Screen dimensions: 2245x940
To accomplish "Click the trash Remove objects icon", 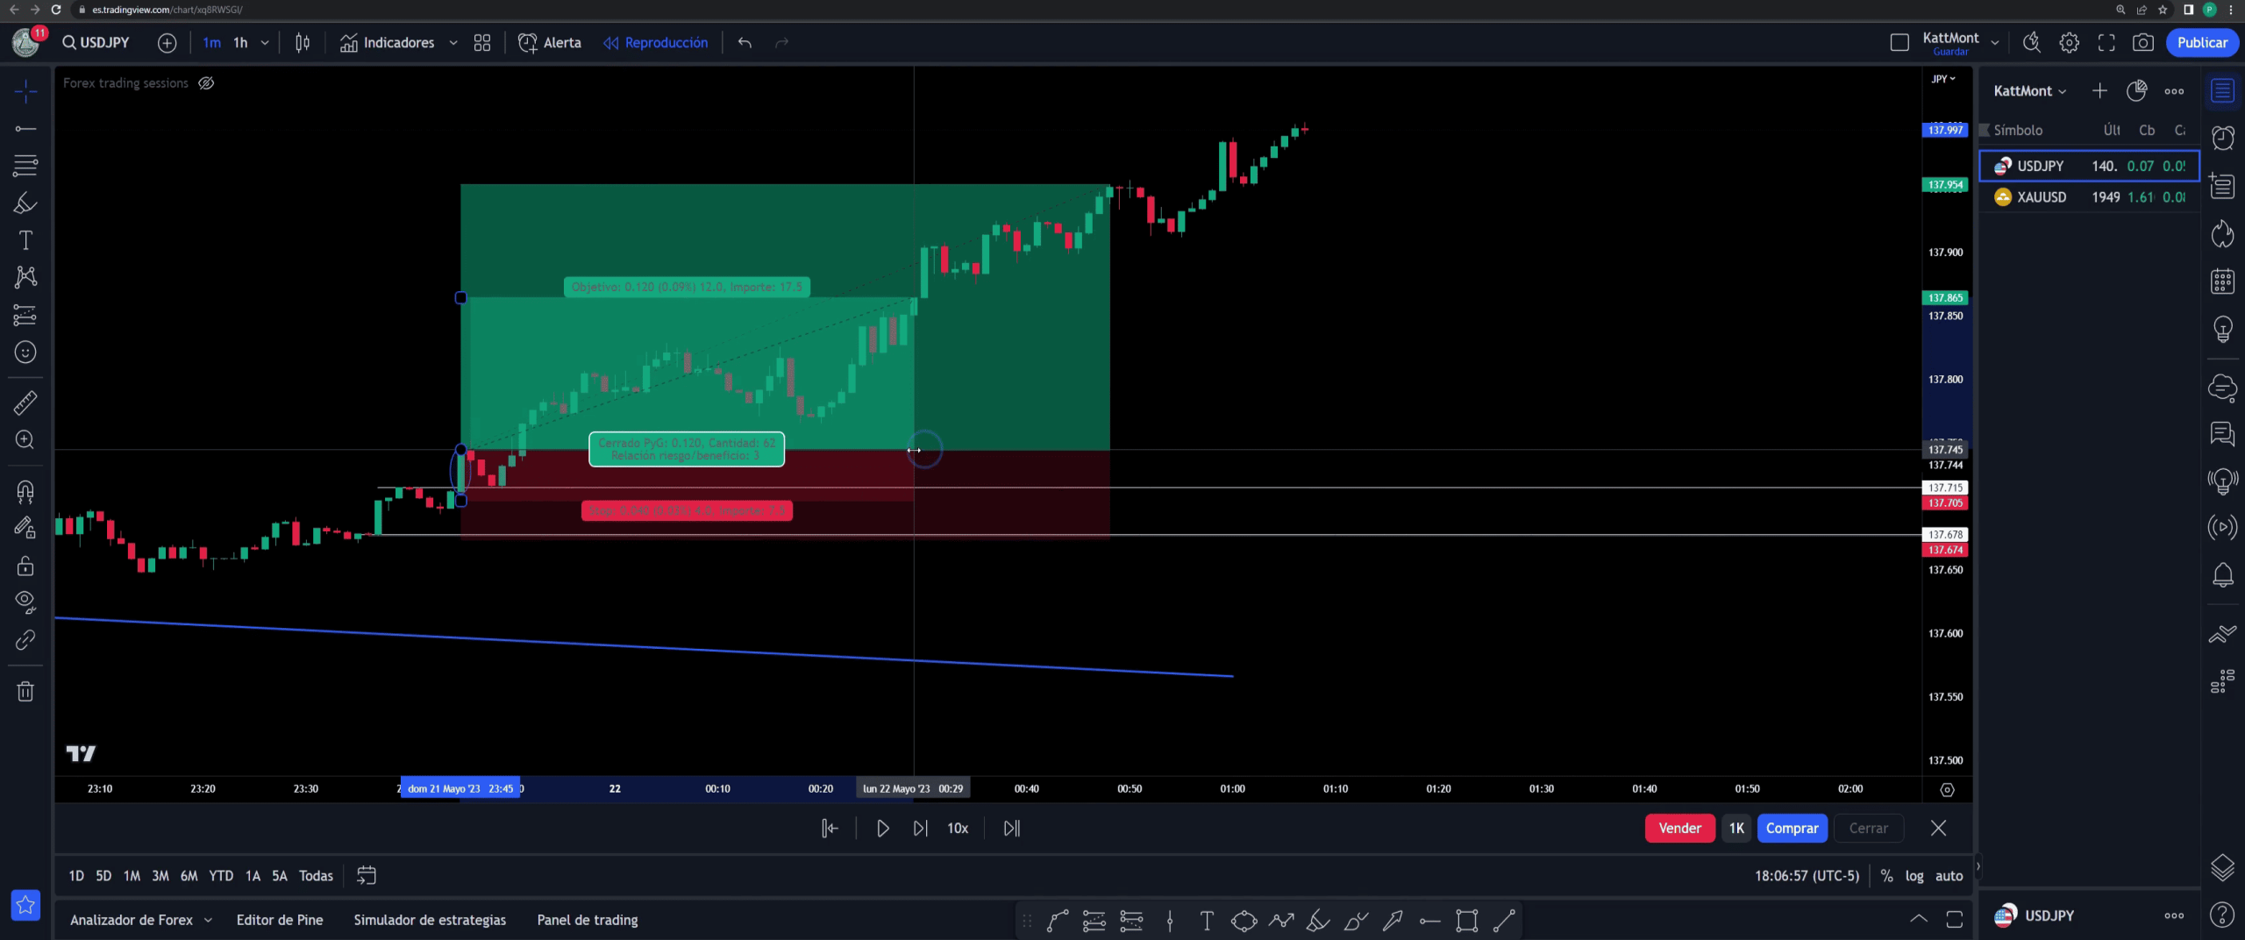I will (25, 692).
